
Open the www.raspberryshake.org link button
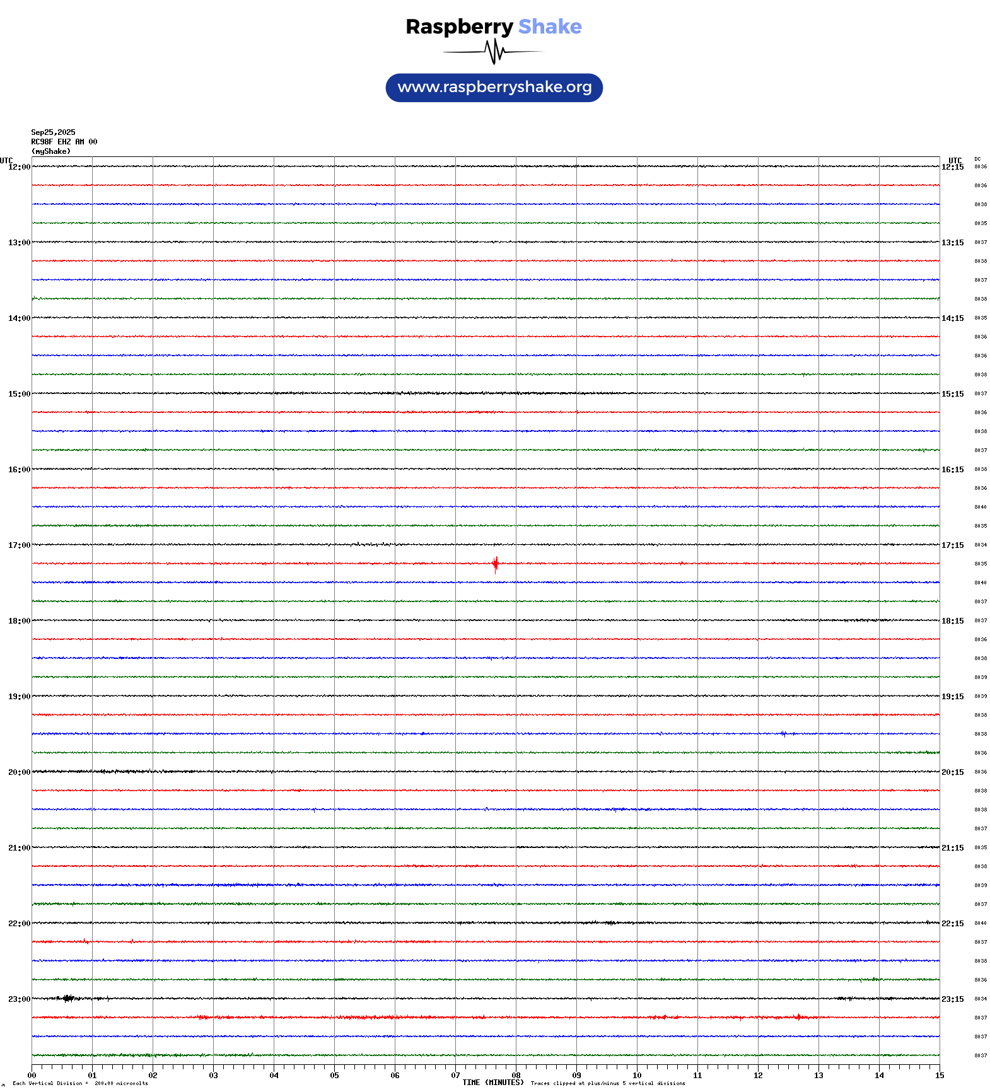tap(494, 88)
